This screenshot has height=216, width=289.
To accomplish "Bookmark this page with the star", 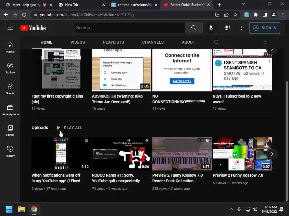I will click(235, 15).
